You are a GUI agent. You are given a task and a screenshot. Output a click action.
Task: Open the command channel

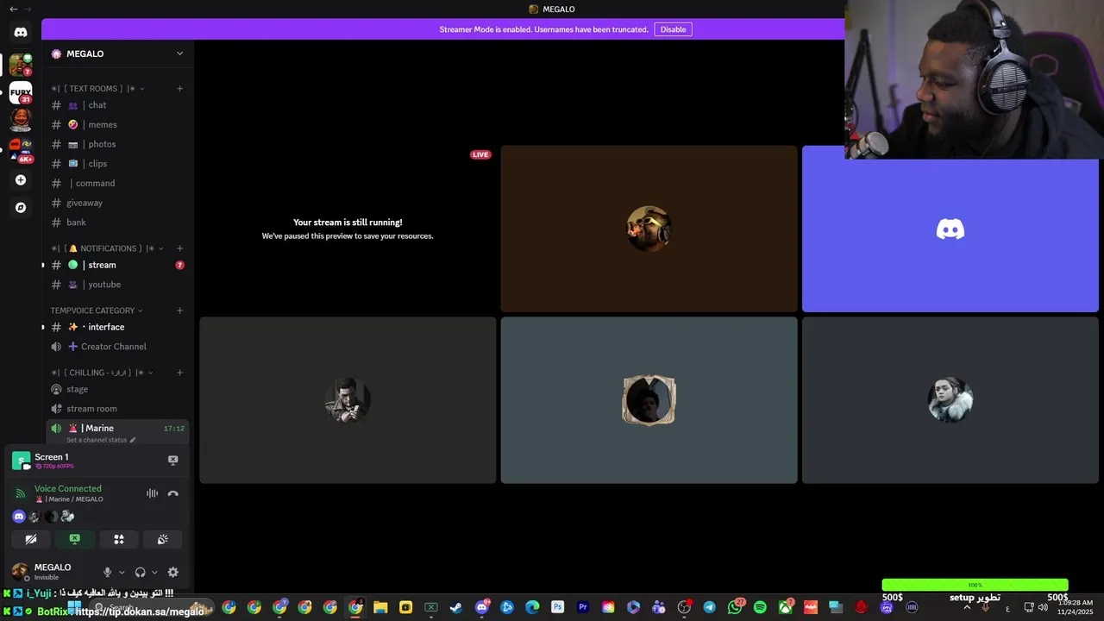point(116,183)
